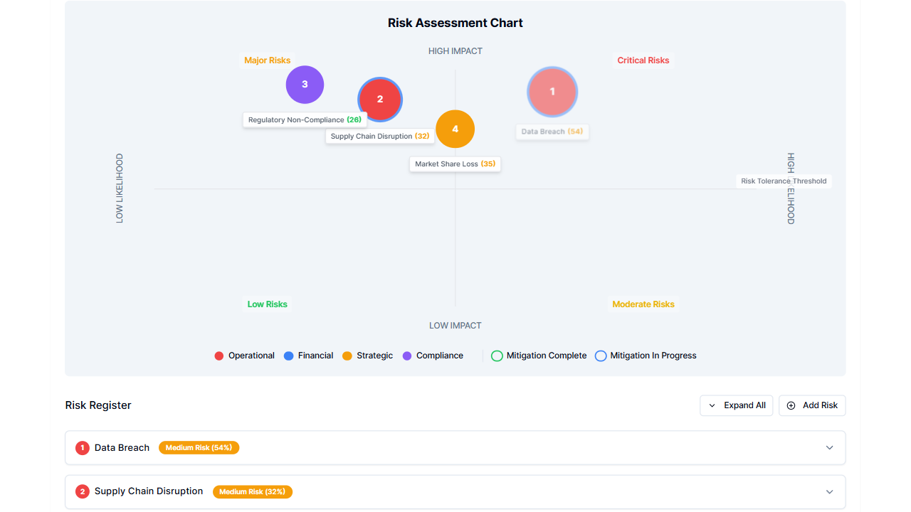Click the plus icon in the Add Risk button
The width and height of the screenshot is (911, 512).
791,405
